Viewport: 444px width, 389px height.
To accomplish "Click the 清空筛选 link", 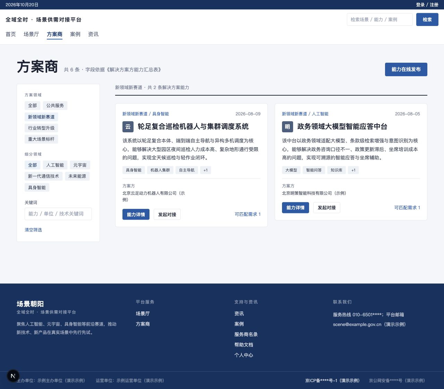I will pos(33,230).
